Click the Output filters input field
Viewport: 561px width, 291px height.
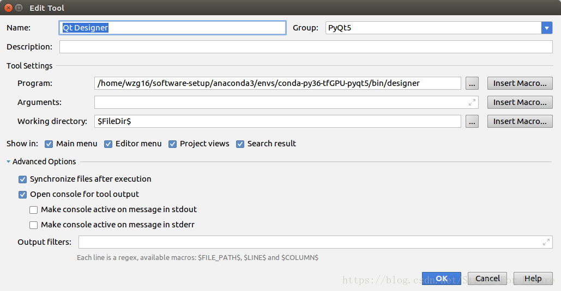pyautogui.click(x=316, y=242)
